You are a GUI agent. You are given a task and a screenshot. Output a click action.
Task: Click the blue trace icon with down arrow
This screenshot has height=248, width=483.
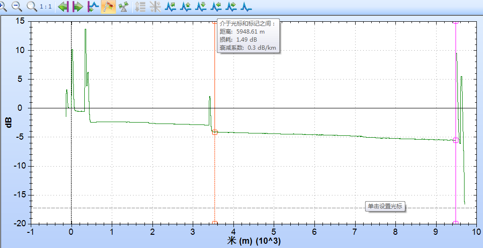201,7
